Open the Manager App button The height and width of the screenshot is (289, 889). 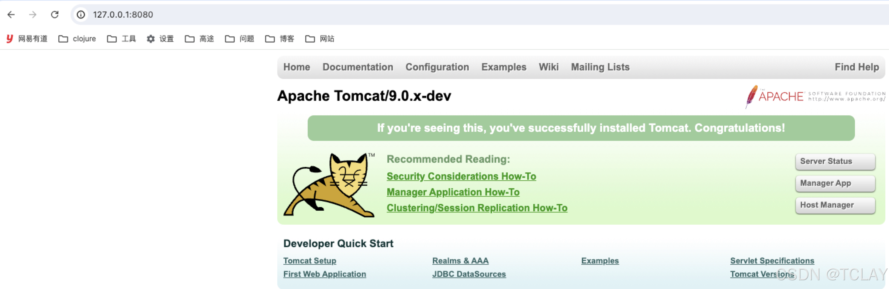[835, 183]
